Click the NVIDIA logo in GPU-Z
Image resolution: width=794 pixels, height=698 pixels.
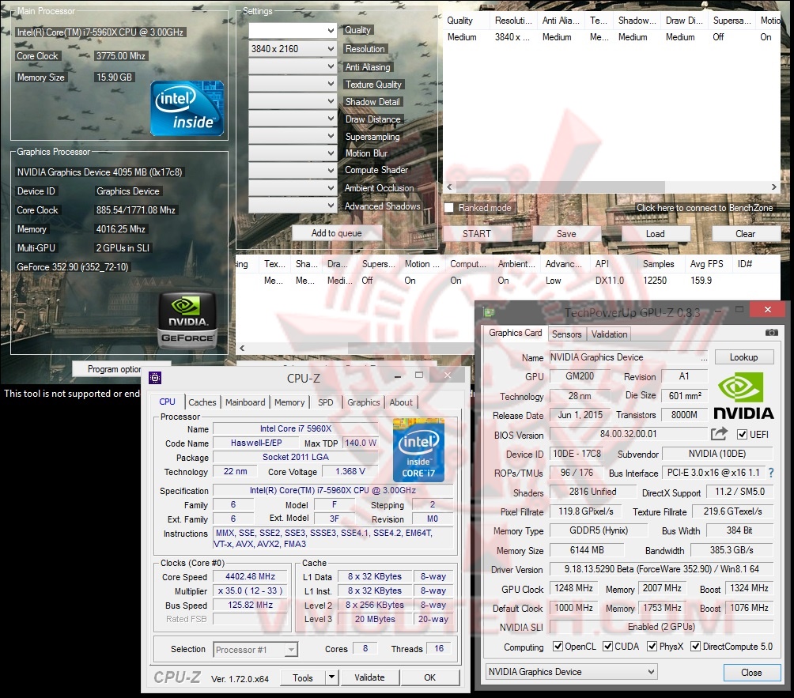743,395
